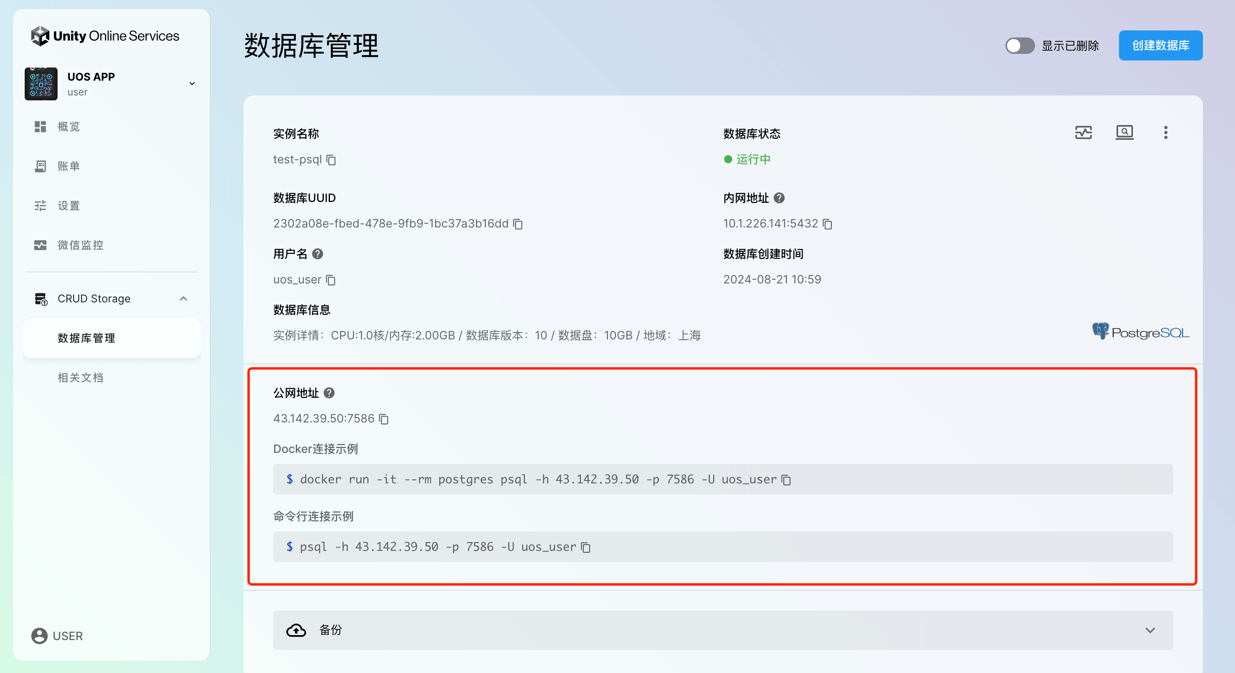Copy the Docker connection command
The image size is (1235, 673).
tap(786, 480)
